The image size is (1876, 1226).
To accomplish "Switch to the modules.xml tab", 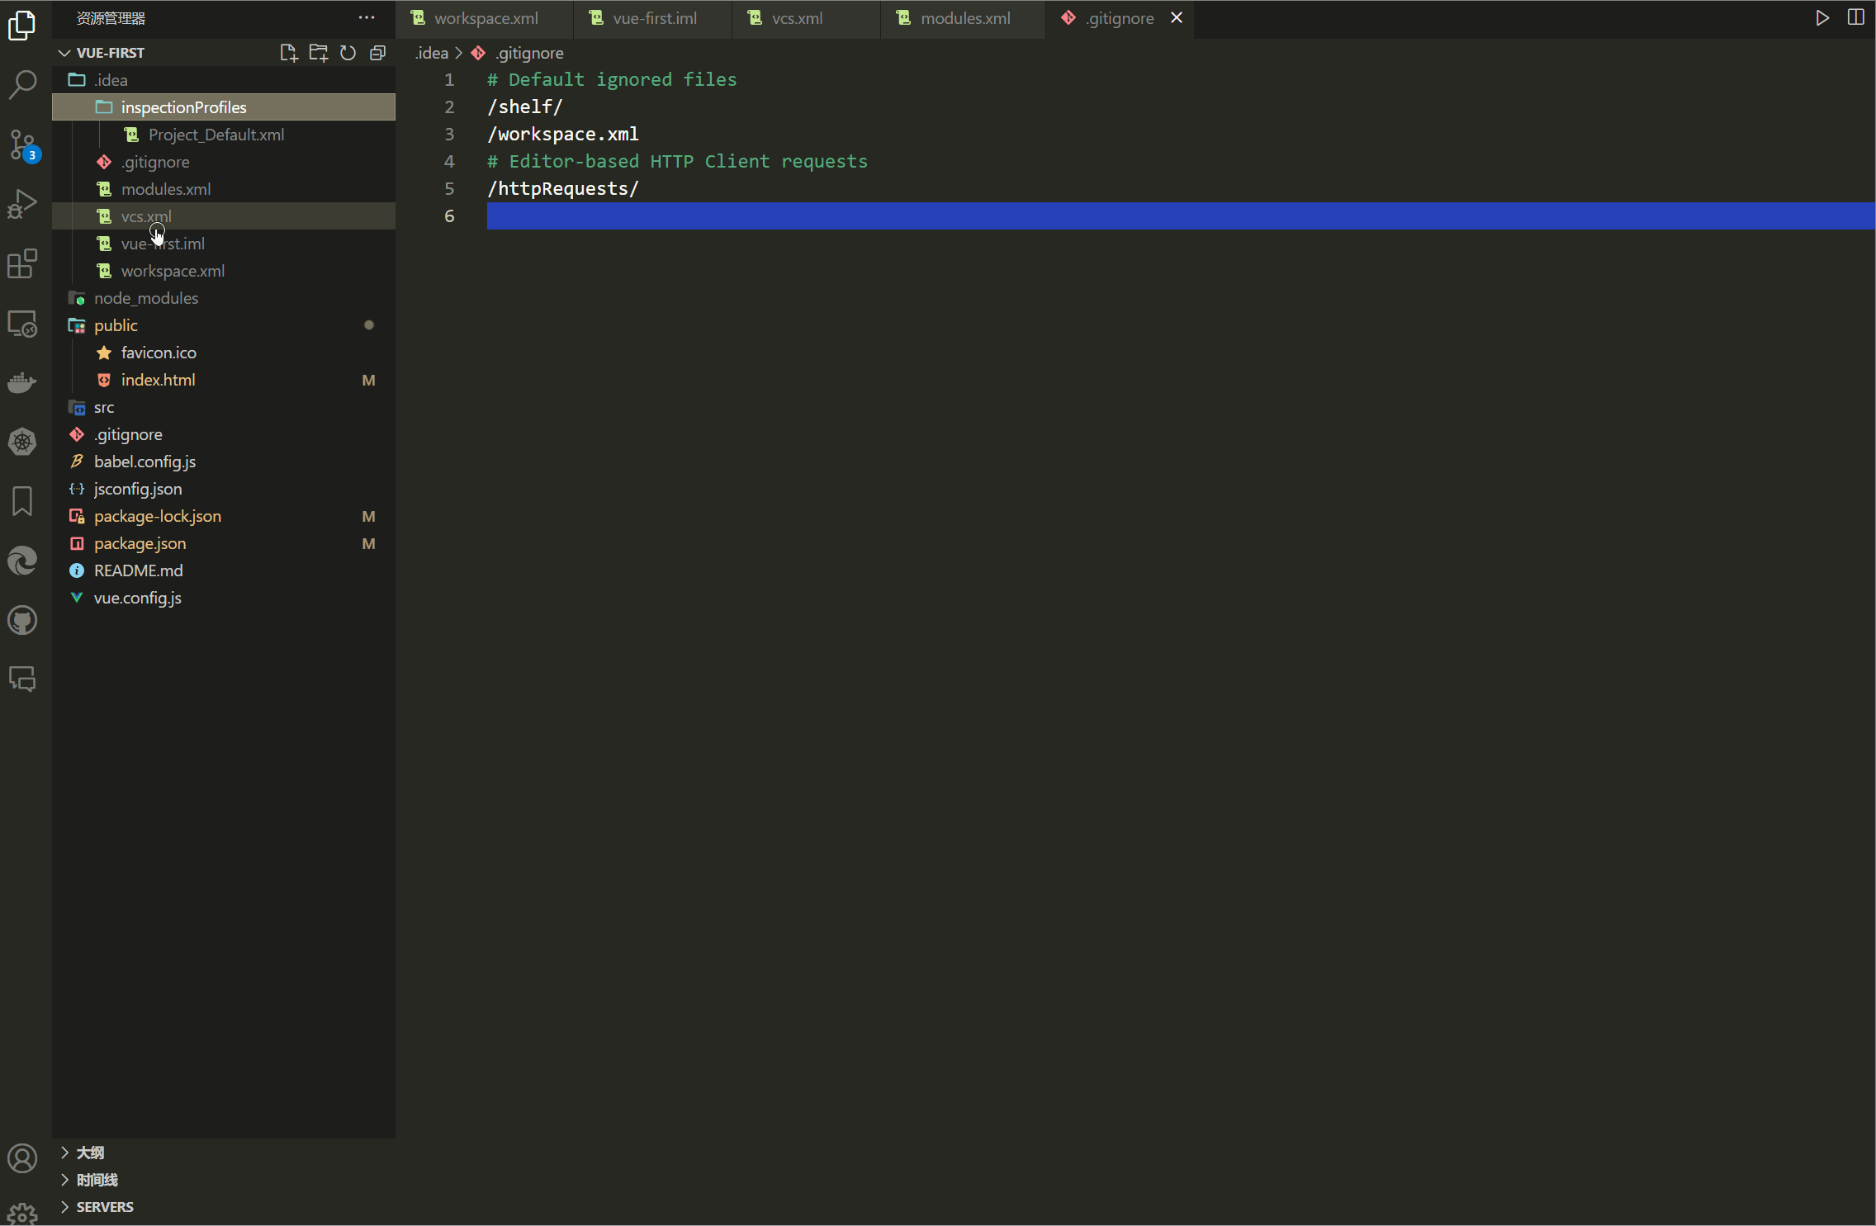I will point(964,18).
